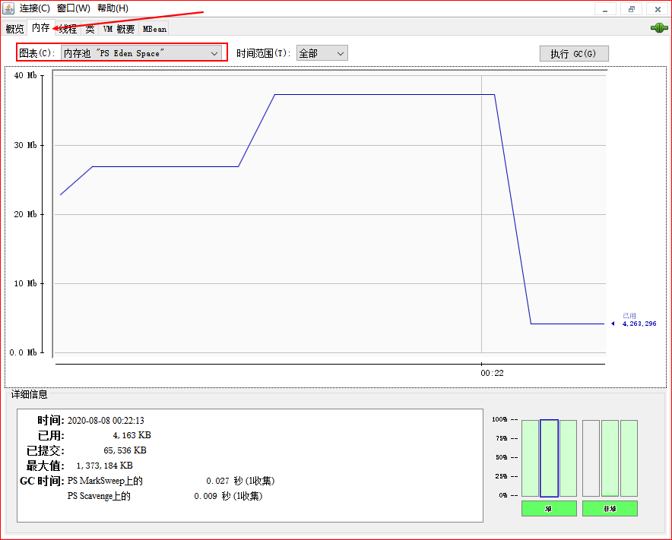
Task: Click the 30 Mb axis label
Action: click(x=25, y=145)
